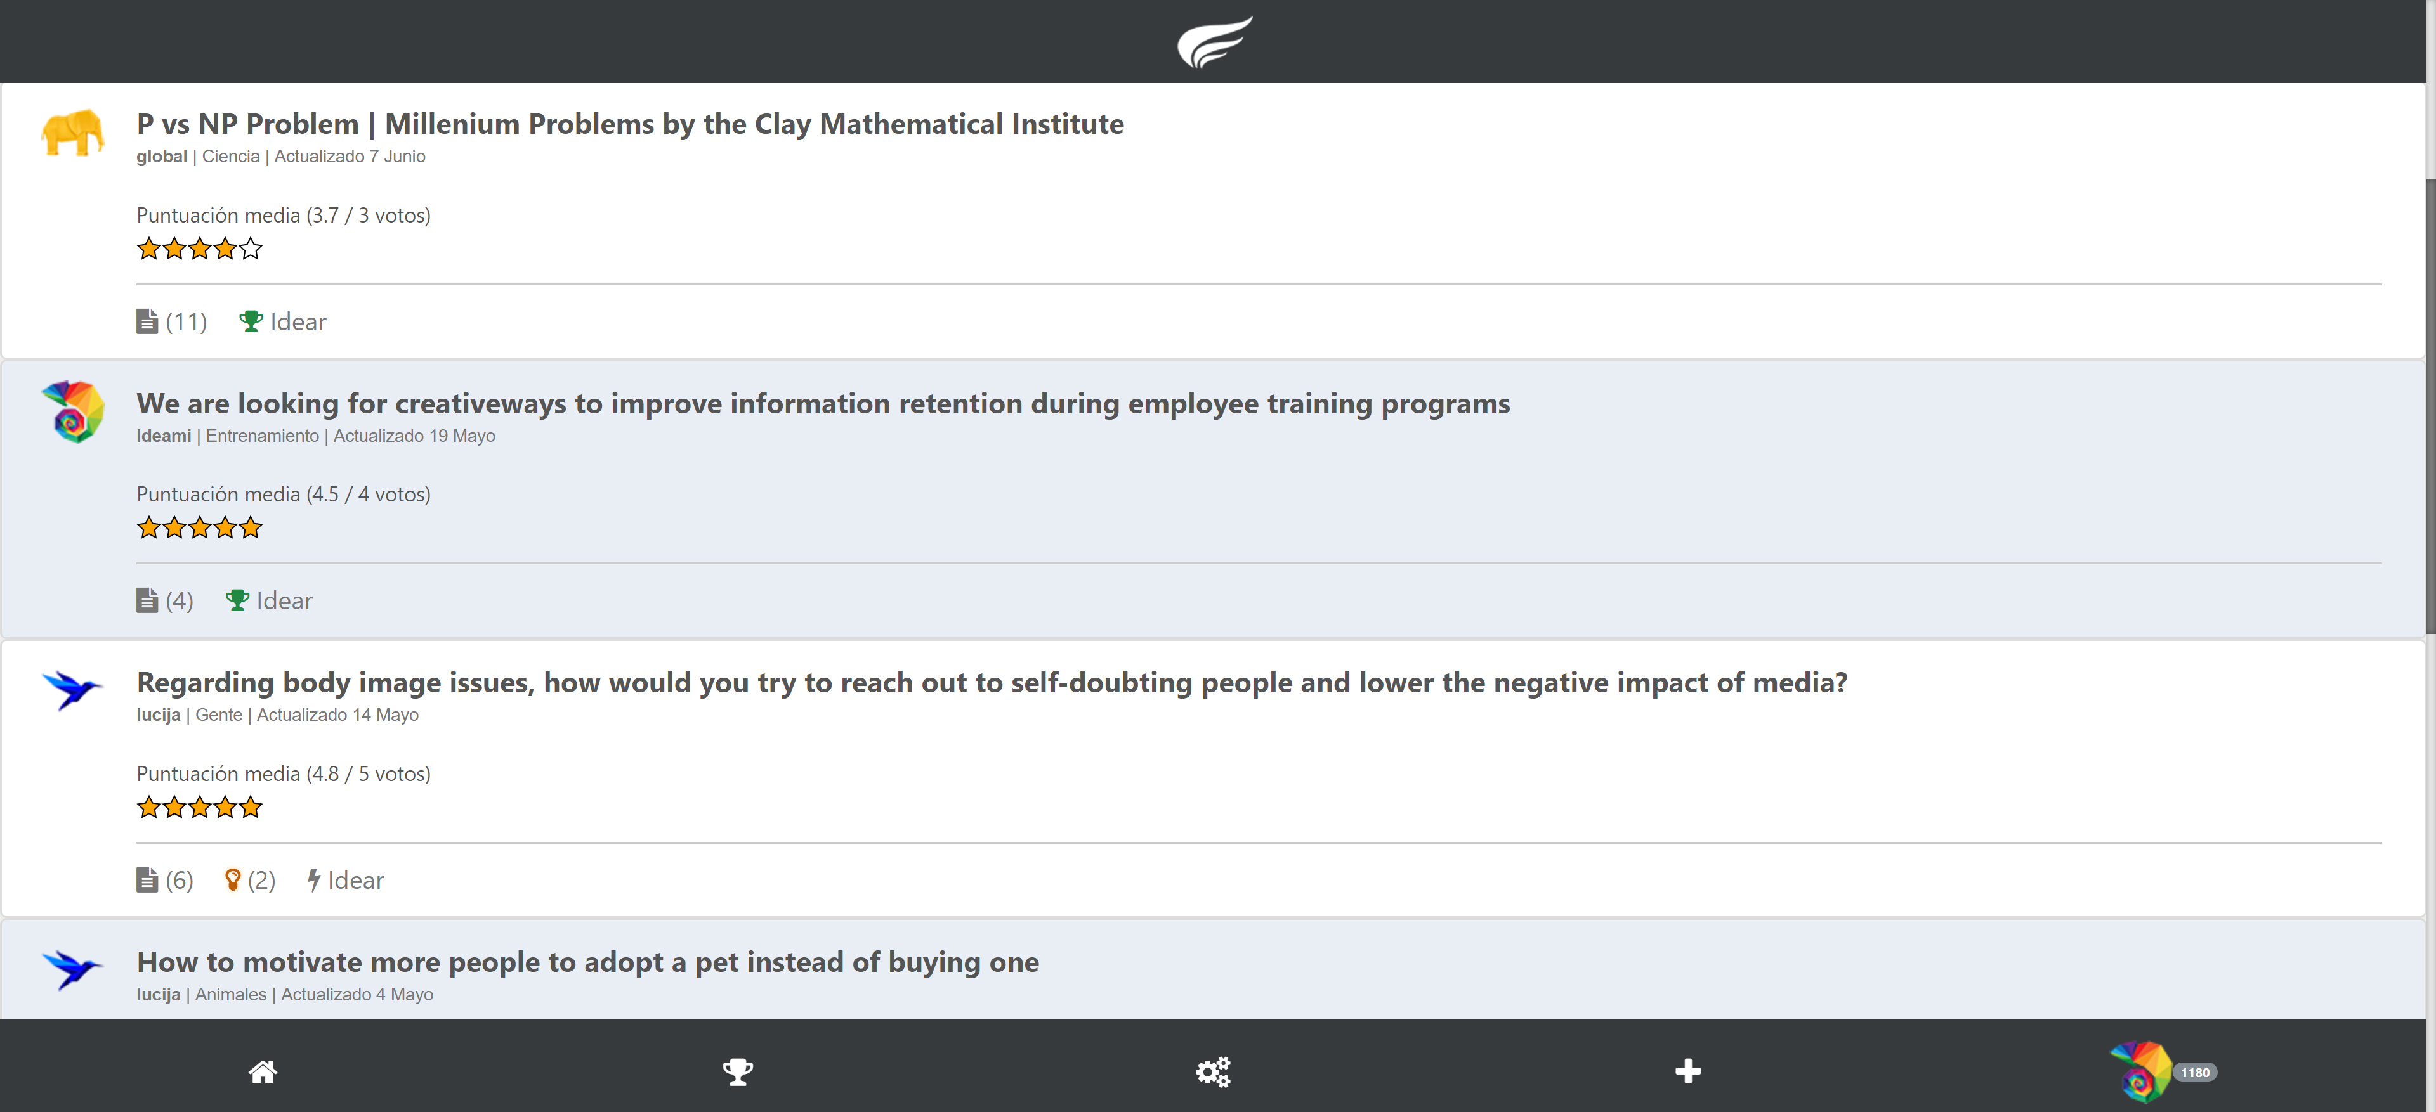Click the wing logo in top header
The width and height of the screenshot is (2436, 1112).
[x=1215, y=42]
